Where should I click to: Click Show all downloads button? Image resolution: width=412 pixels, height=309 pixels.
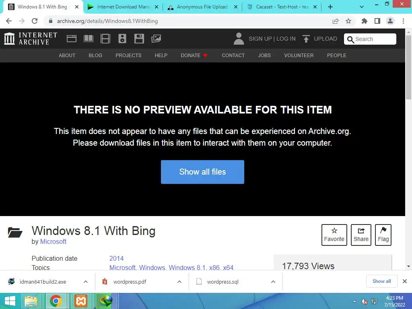381,281
